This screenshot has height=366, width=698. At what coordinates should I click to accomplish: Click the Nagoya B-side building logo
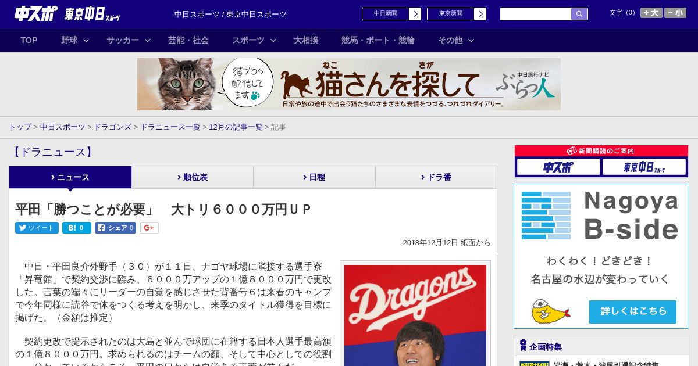coord(546,216)
